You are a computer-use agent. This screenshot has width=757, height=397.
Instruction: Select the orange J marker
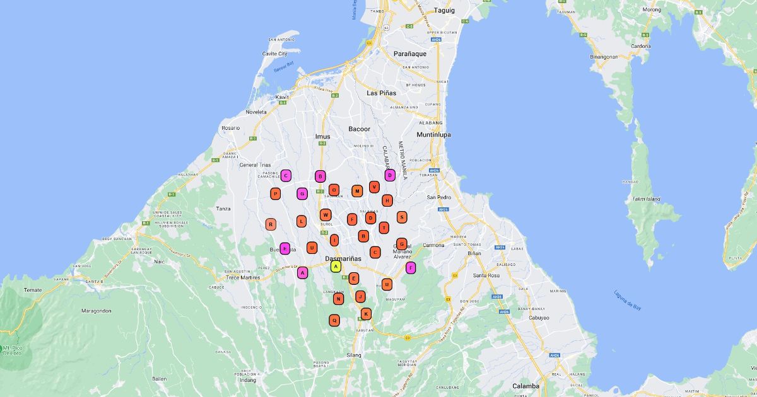(360, 296)
